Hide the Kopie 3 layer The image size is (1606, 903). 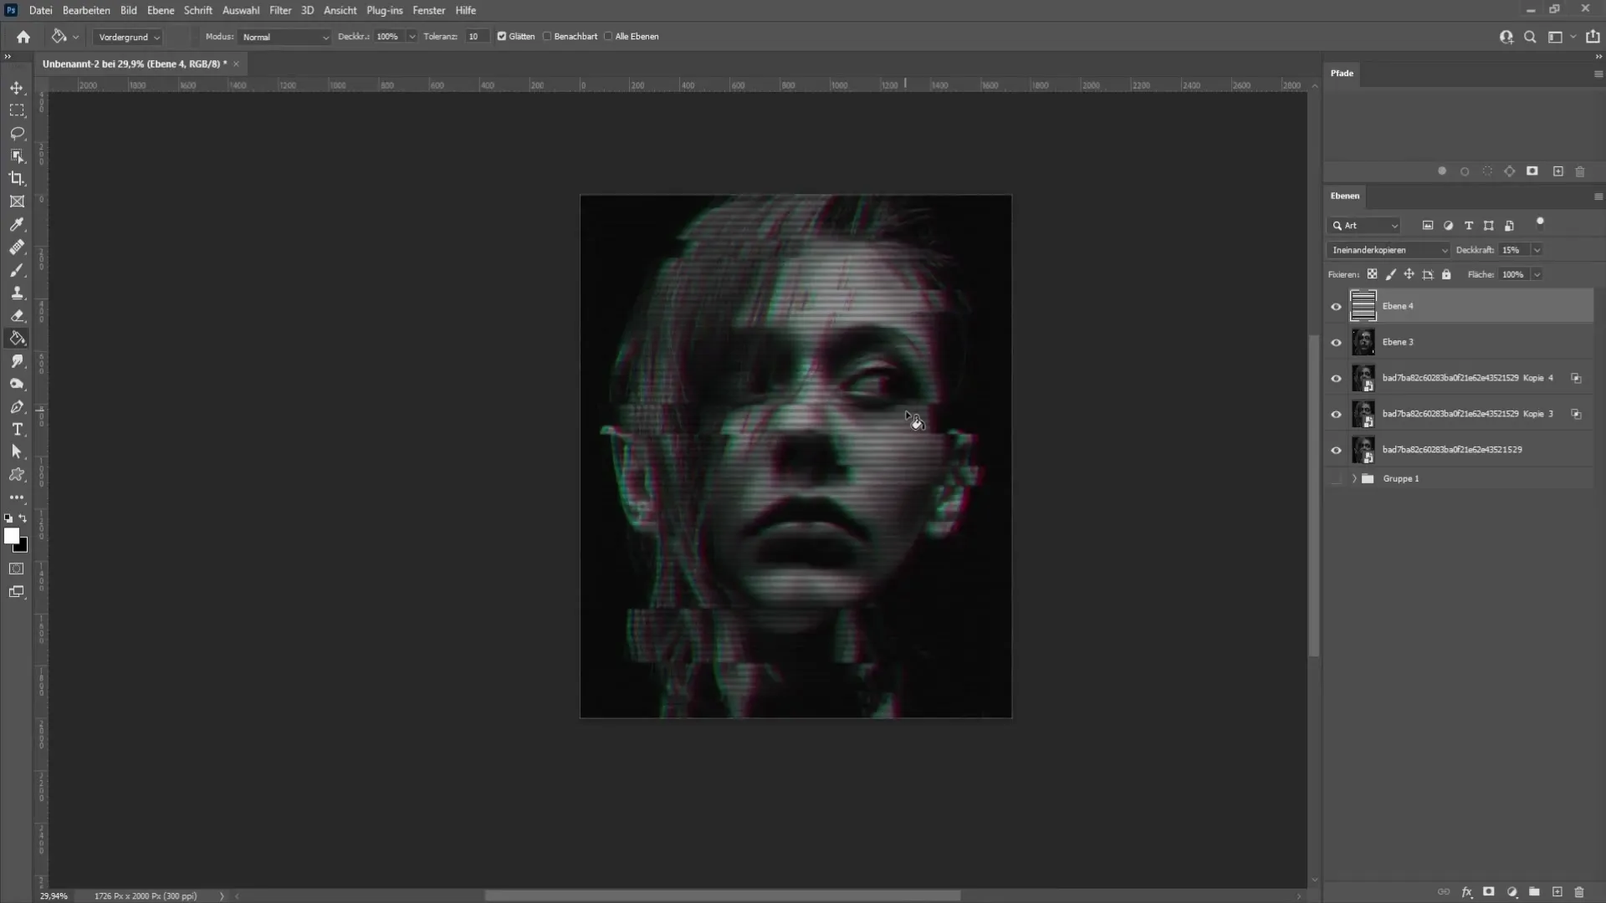tap(1336, 415)
